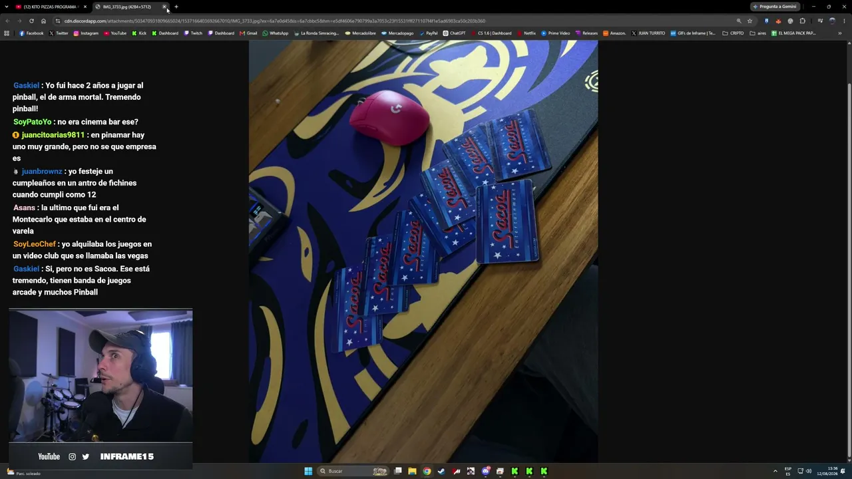The height and width of the screenshot is (479, 852).
Task: Open network and volume quick settings
Action: click(805, 471)
